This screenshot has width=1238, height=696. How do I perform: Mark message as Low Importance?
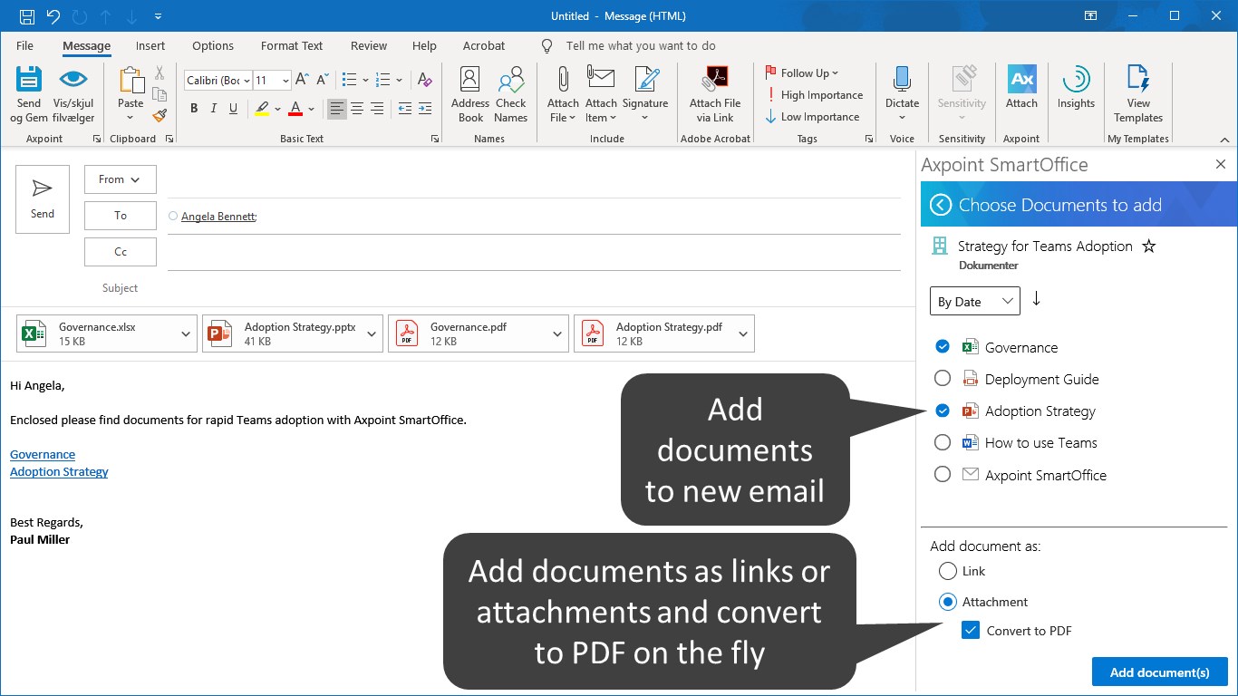point(812,117)
